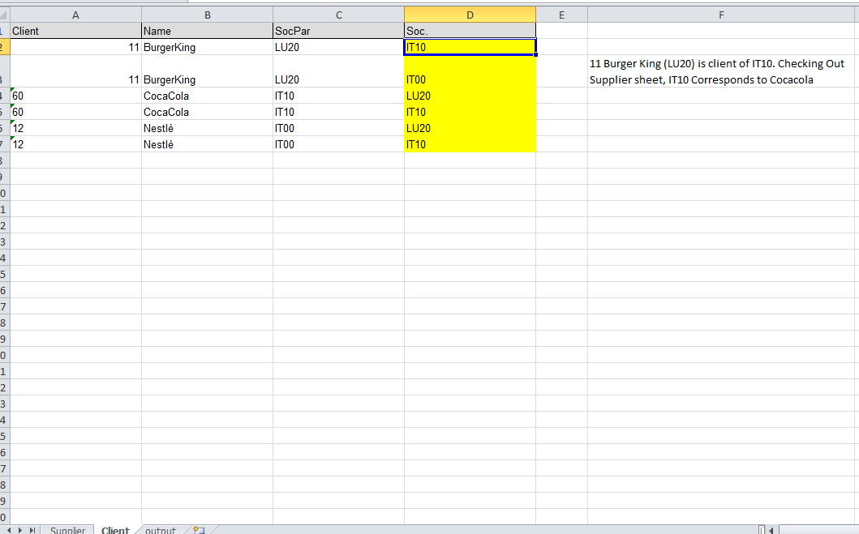Click the horizontal scrollbar thumb
The image size is (859, 534).
click(819, 530)
